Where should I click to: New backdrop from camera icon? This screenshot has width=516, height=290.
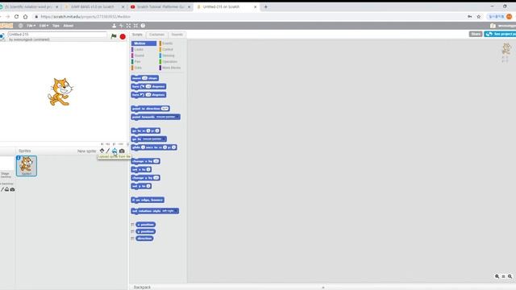12,189
